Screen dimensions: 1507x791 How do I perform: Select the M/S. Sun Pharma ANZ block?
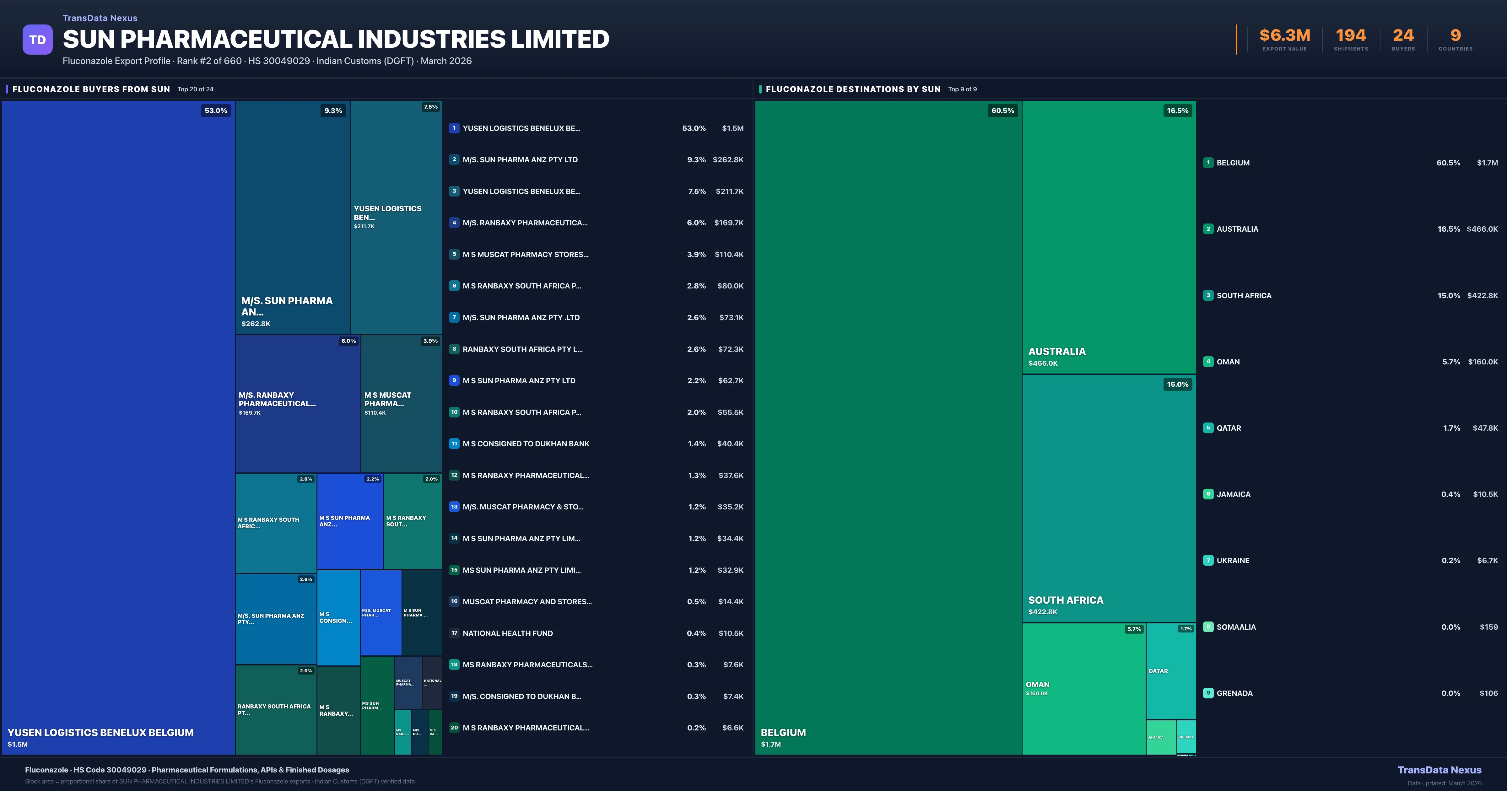click(293, 217)
